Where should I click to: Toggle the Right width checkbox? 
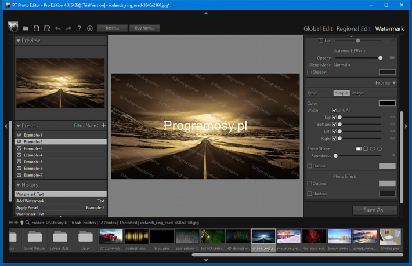pos(334,139)
